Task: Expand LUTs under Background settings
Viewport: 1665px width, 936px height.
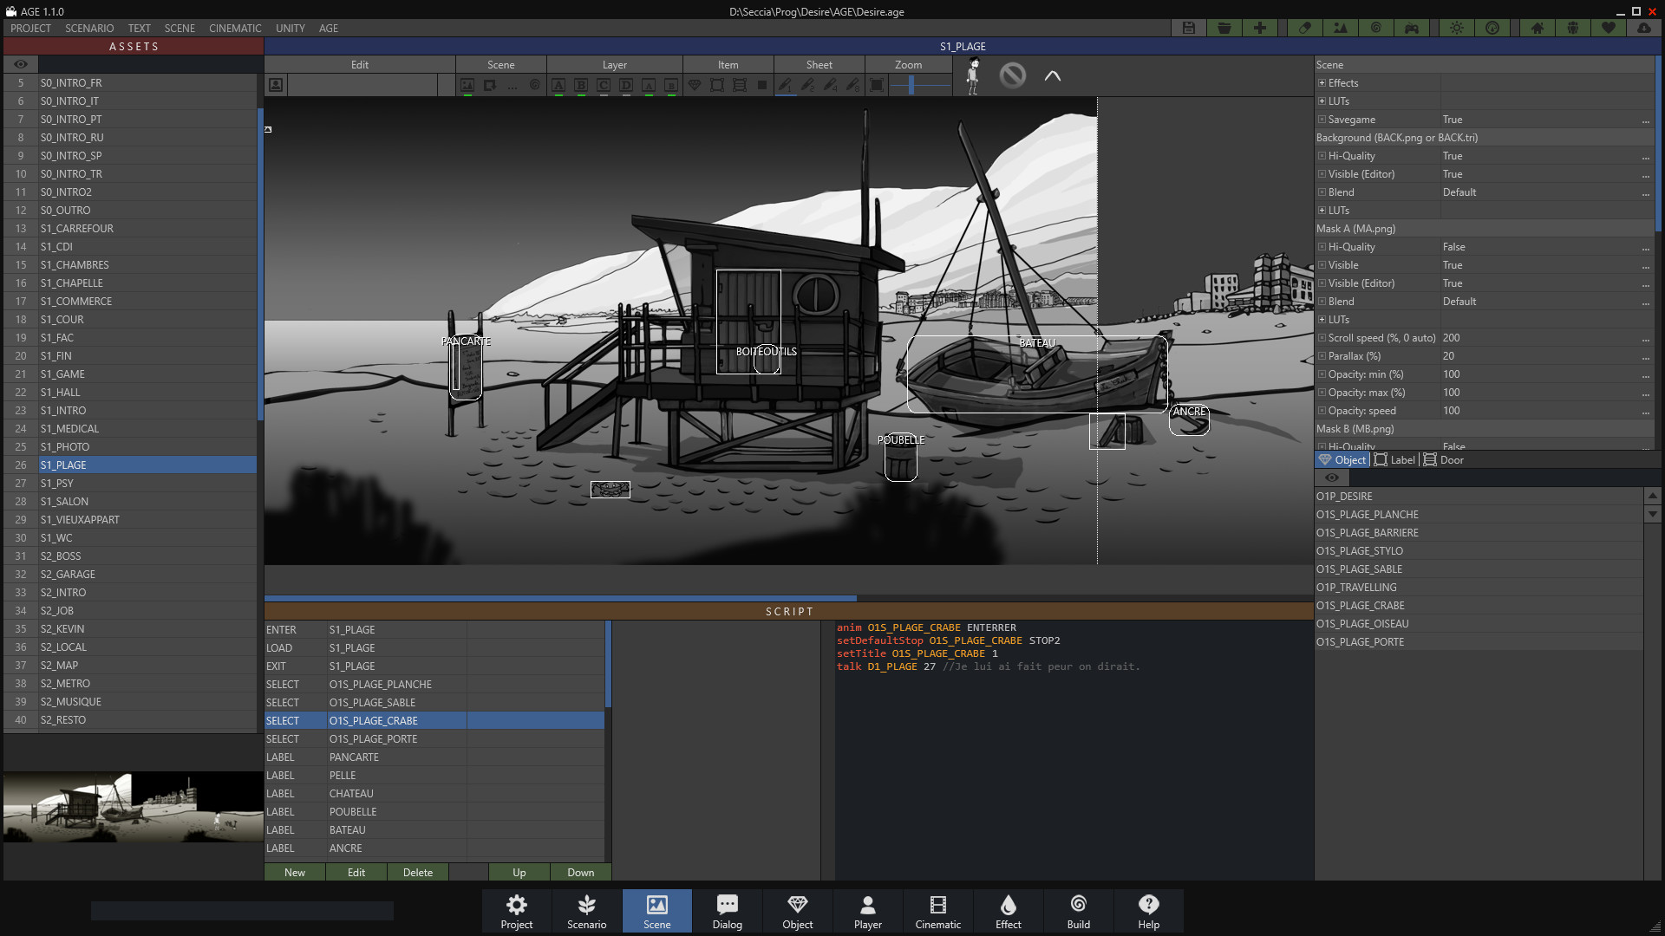Action: tap(1322, 210)
